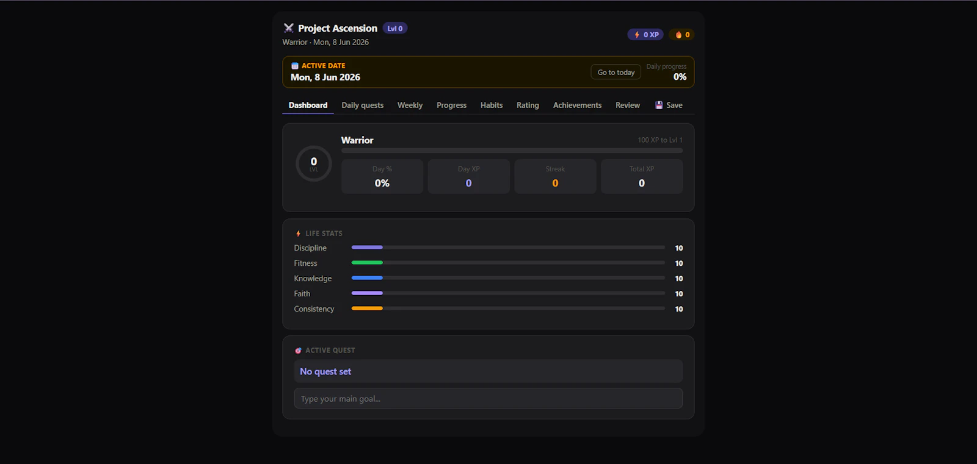Screen dimensions: 977x464
Task: Open the Review tab
Action: 628,105
